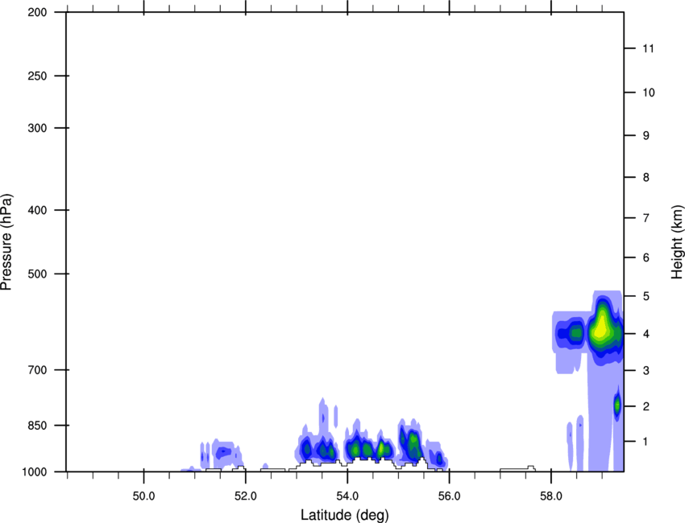Click latitude tick label 50.0
Image resolution: width=685 pixels, height=523 pixels.
tap(143, 496)
